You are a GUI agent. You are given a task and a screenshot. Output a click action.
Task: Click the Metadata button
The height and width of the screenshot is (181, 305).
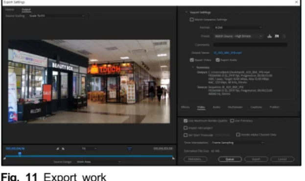pos(195,159)
